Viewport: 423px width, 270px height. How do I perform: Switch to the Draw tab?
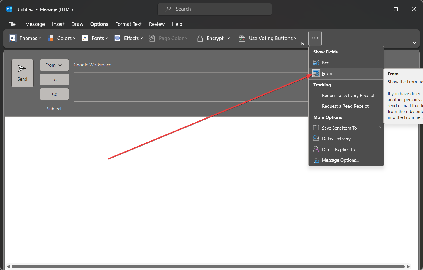coord(77,24)
